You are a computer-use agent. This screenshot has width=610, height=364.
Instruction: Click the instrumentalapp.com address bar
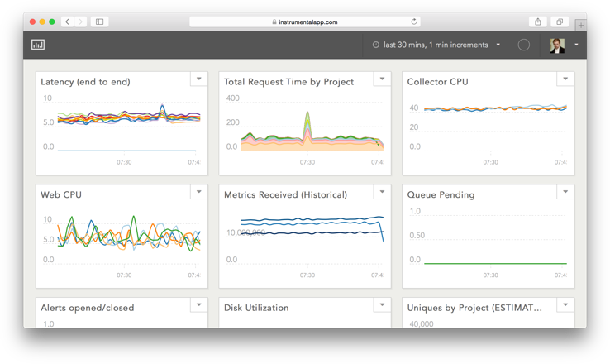(305, 22)
